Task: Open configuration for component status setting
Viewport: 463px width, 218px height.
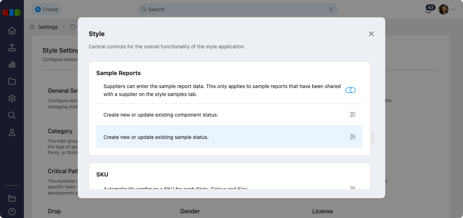Action: (x=353, y=114)
